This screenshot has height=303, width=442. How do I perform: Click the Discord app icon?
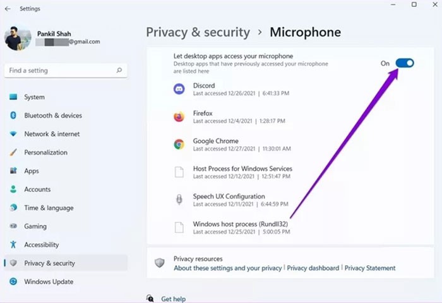tap(179, 89)
